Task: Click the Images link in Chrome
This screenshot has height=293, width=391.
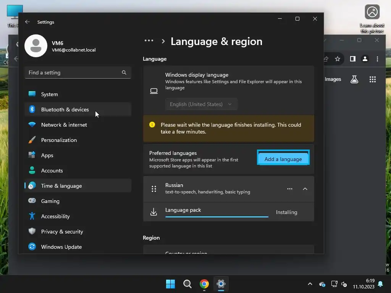Action: tap(333, 79)
